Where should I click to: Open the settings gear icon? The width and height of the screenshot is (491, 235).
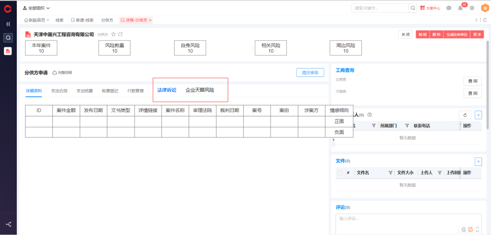[x=472, y=8]
